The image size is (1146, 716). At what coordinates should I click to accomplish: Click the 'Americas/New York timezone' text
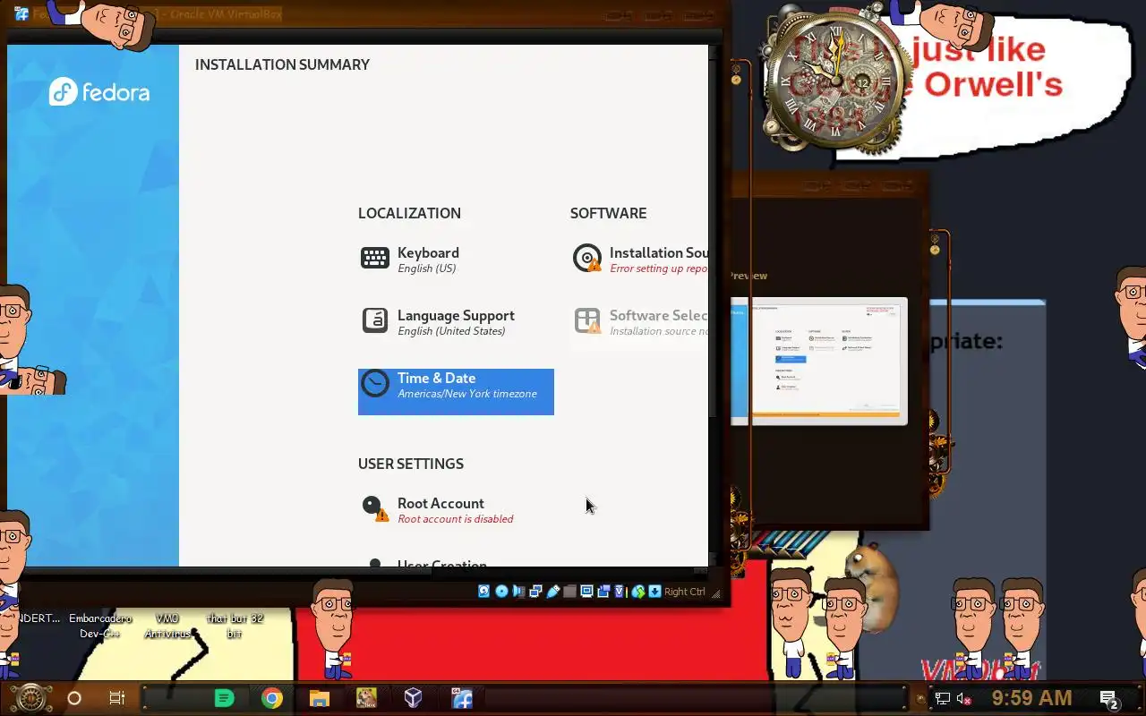tap(467, 394)
